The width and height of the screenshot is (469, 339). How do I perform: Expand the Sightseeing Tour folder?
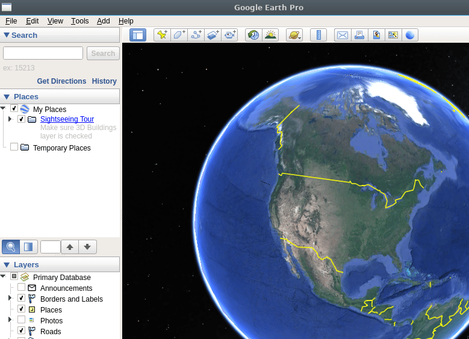coord(10,119)
